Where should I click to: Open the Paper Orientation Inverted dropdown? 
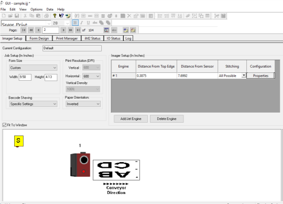tap(83, 104)
